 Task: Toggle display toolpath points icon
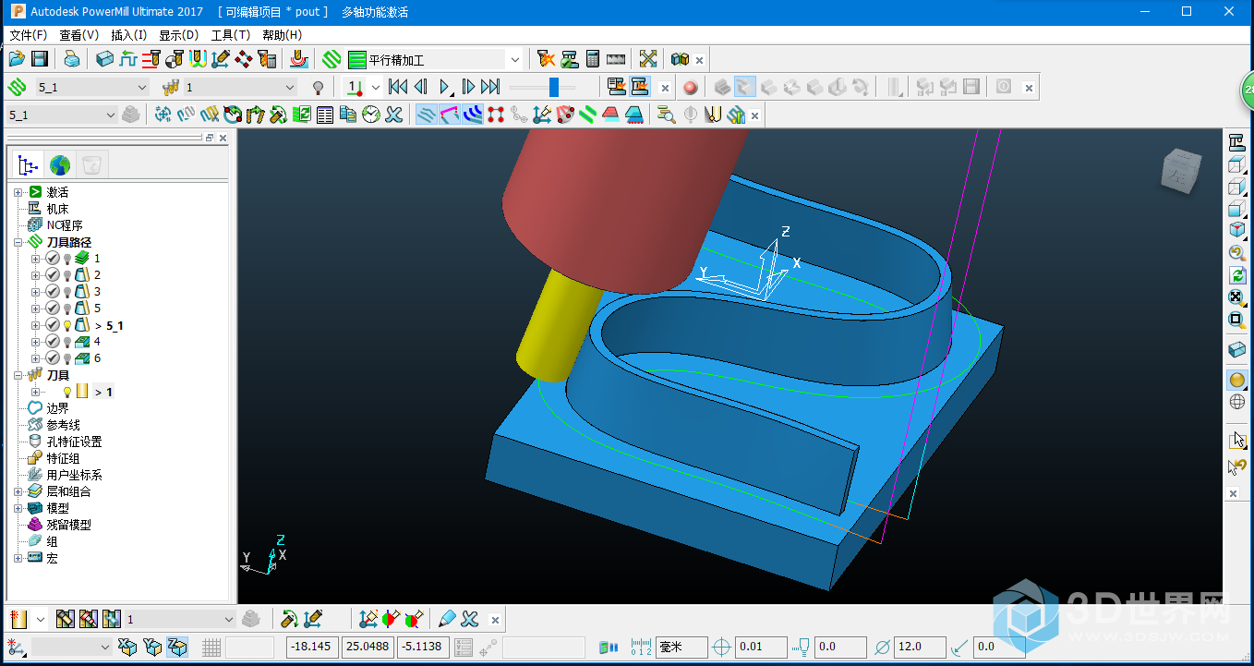496,115
